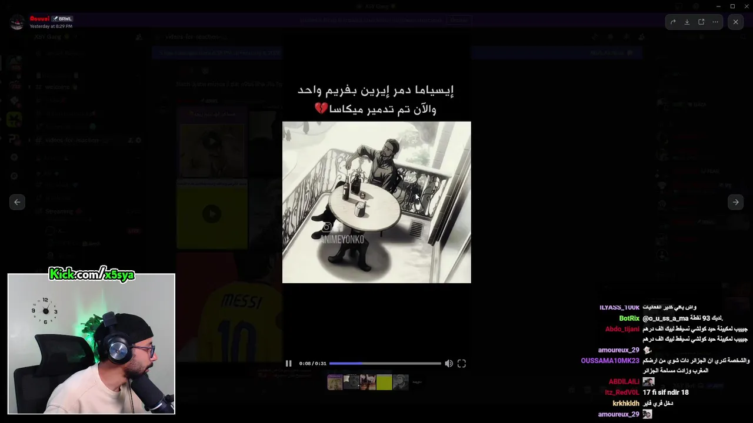Viewport: 753px width, 423px height.
Task: Select the yellow-green thumbnail
Action: pyautogui.click(x=384, y=382)
